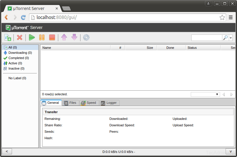Move torrent up the queue
The width and height of the screenshot is (237, 157).
coord(64,37)
